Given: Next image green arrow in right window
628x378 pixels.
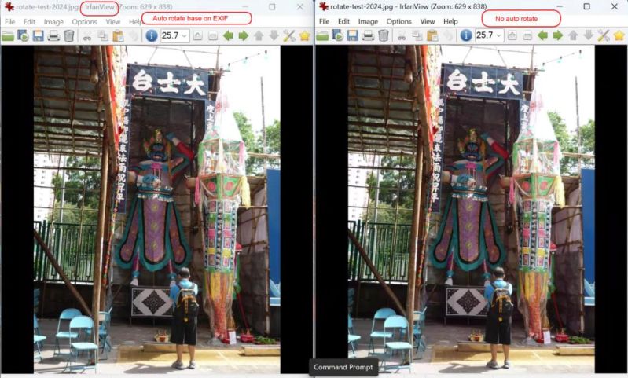Looking at the screenshot, I should tap(557, 36).
